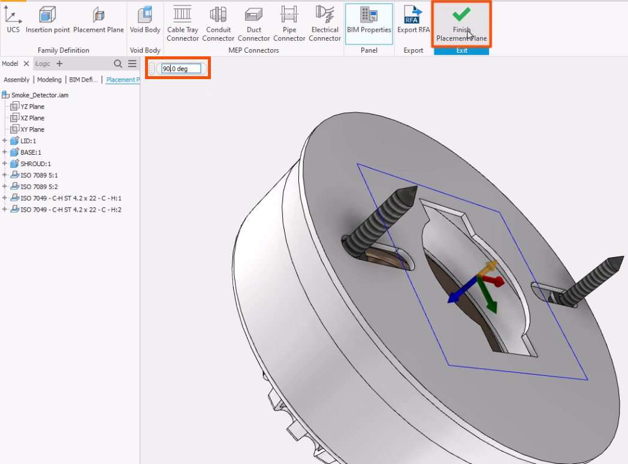Expand the SHROUD:1 tree node
The image size is (628, 464).
tap(5, 164)
